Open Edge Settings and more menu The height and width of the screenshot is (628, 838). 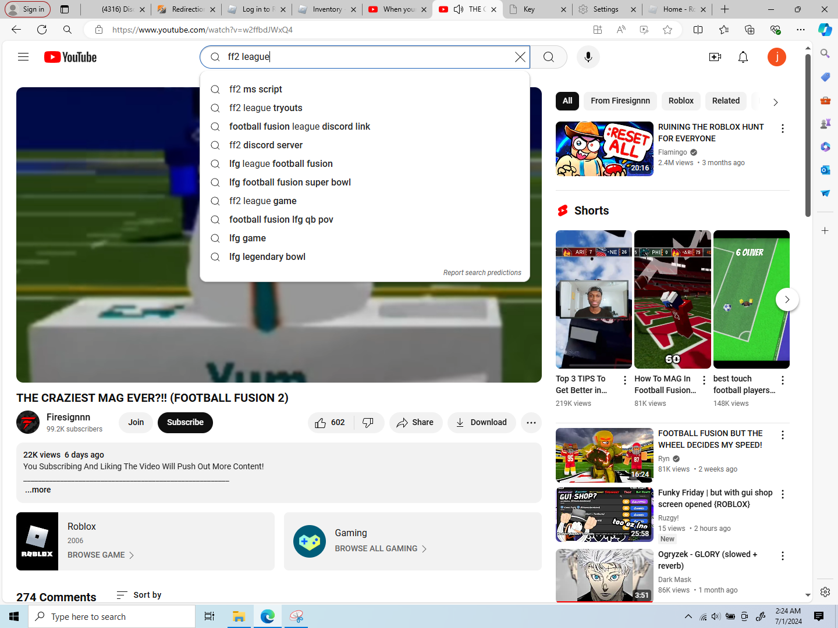(801, 30)
